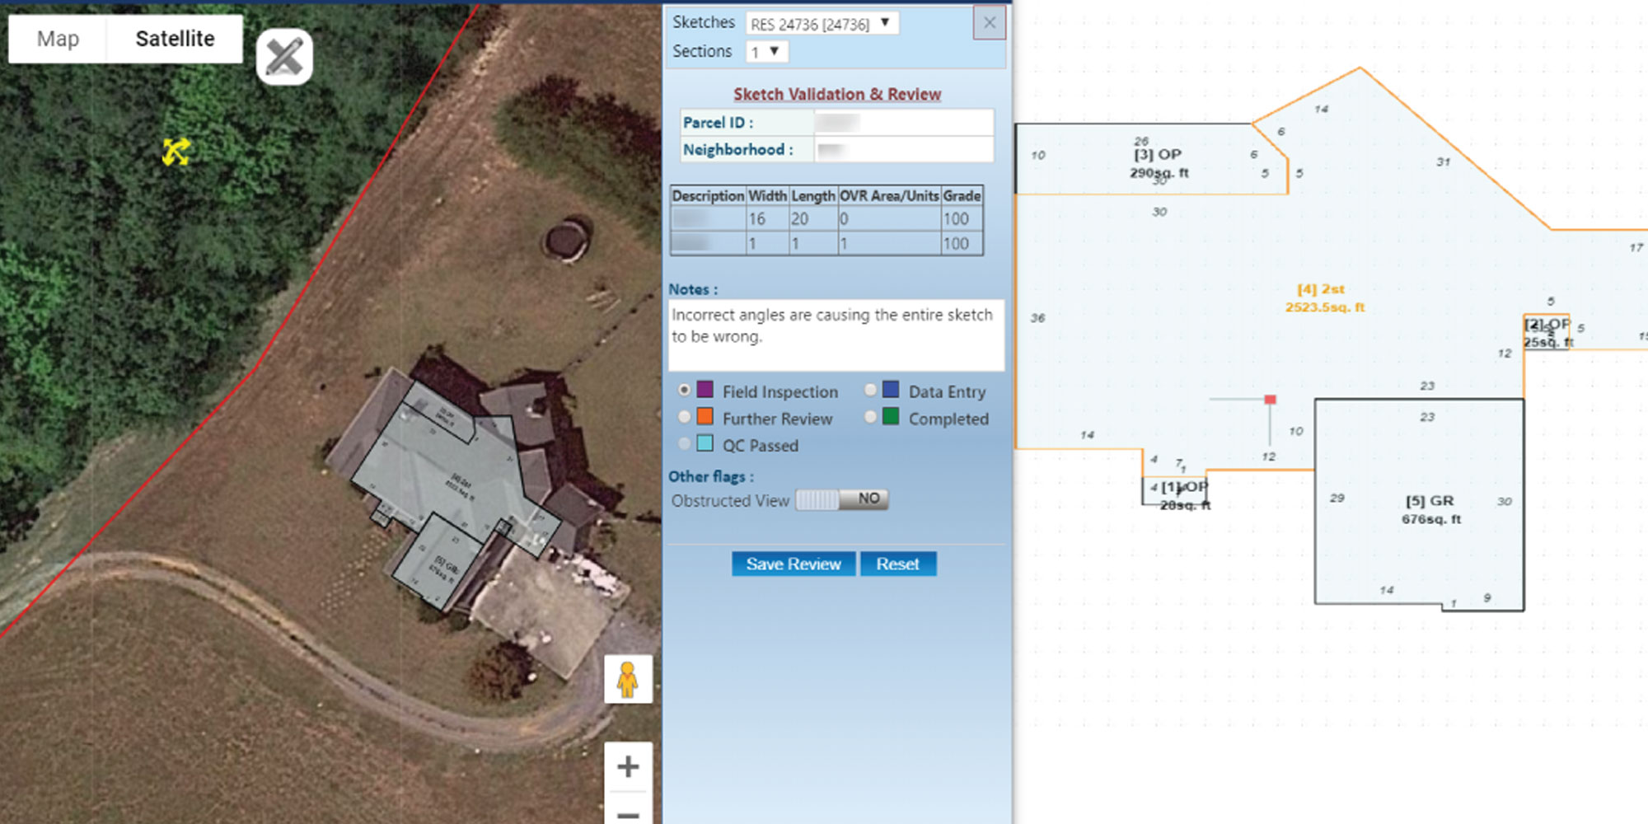Click the yellow move arrows marker
The height and width of the screenshot is (824, 1648).
[x=176, y=152]
